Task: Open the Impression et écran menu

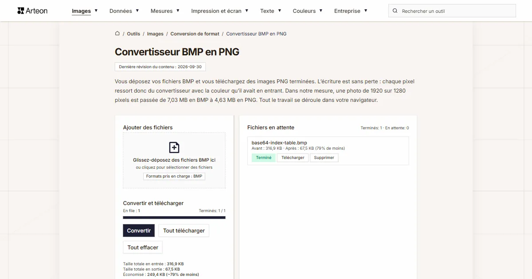Action: point(216,11)
